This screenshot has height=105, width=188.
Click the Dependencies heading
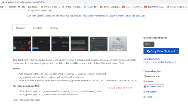pyautogui.click(x=152, y=72)
